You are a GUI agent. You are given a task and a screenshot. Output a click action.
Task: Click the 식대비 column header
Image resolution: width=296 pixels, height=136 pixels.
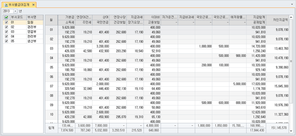click(152, 17)
